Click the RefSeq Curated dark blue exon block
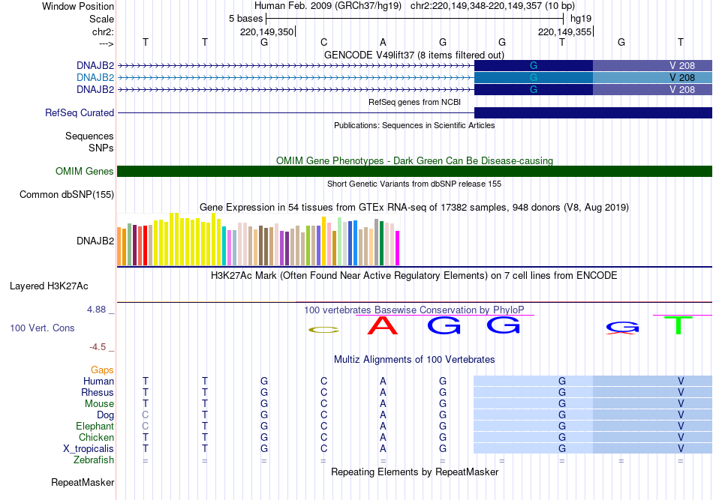Image resolution: width=713 pixels, height=500 pixels. (x=593, y=112)
